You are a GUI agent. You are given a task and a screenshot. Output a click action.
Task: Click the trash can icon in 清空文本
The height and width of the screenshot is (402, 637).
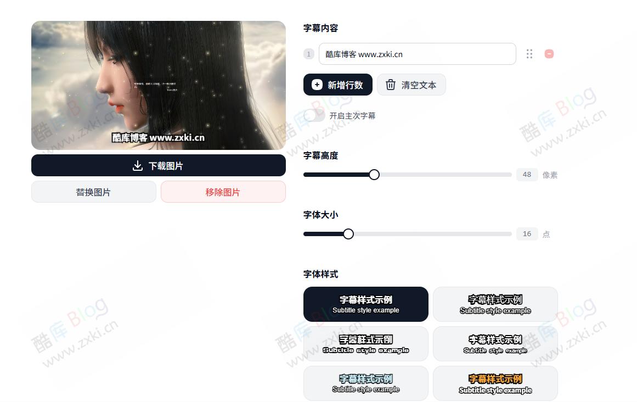point(391,85)
